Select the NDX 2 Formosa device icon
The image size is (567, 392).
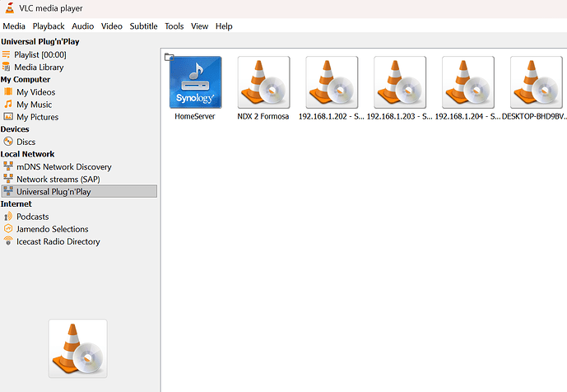[x=263, y=82]
